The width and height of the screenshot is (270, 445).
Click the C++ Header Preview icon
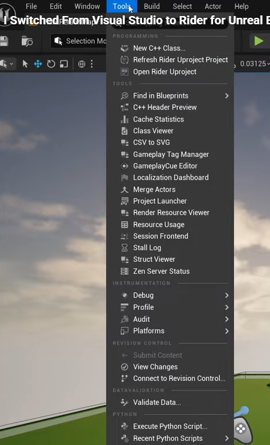(124, 107)
